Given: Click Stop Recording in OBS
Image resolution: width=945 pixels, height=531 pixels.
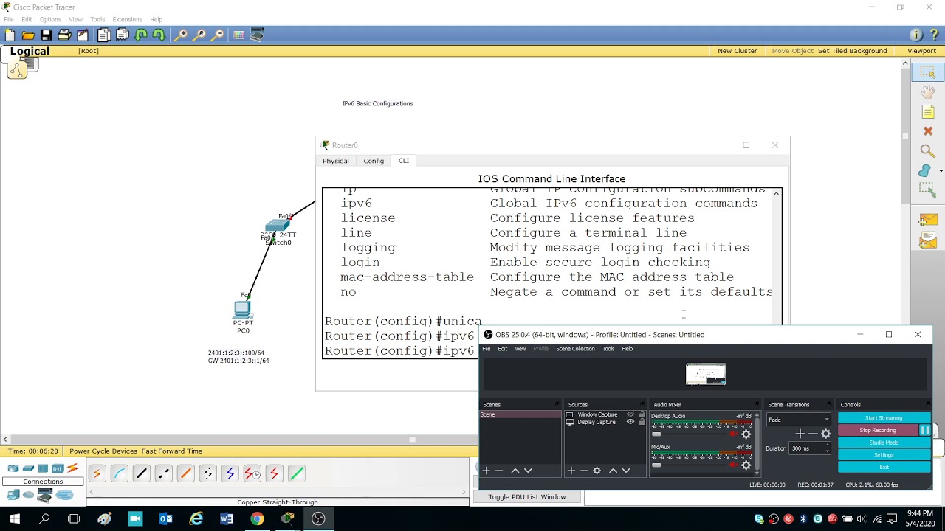Looking at the screenshot, I should (x=878, y=430).
